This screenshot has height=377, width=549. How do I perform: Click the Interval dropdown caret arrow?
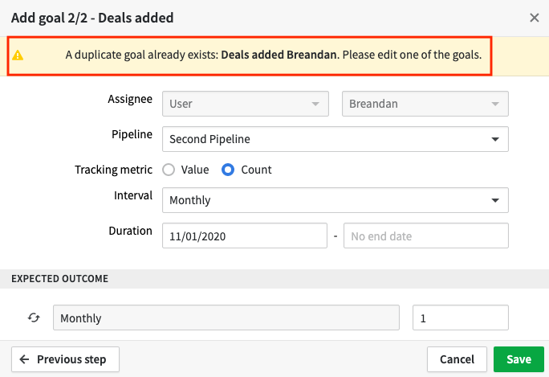(x=495, y=200)
